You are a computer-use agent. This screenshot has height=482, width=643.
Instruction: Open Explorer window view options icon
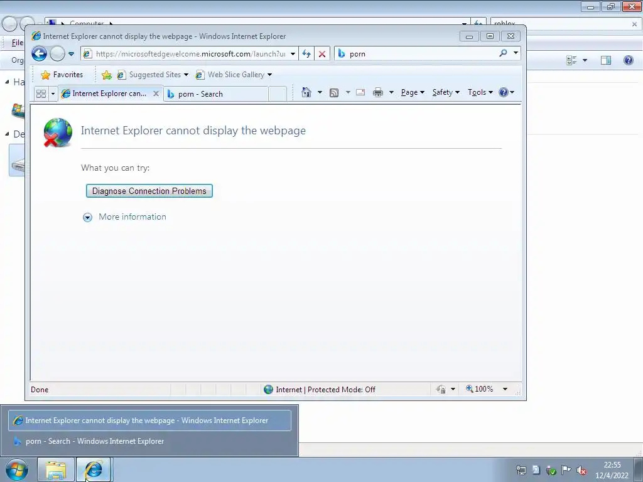tap(571, 60)
